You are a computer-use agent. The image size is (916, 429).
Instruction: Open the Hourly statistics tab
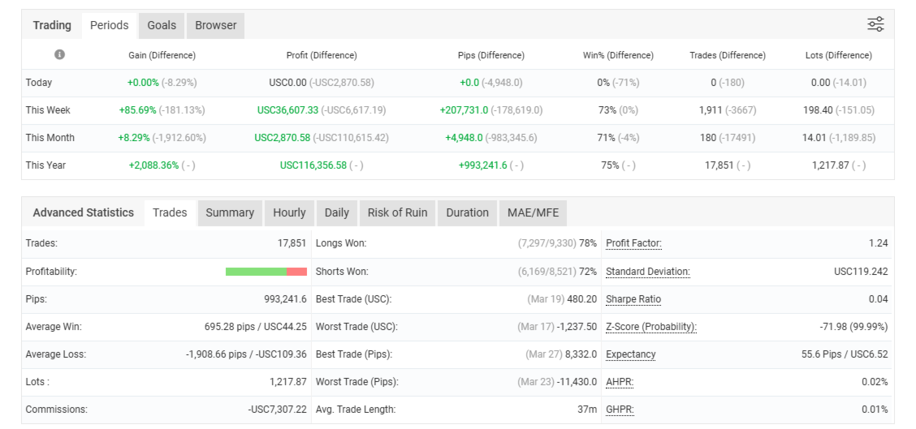tap(289, 212)
